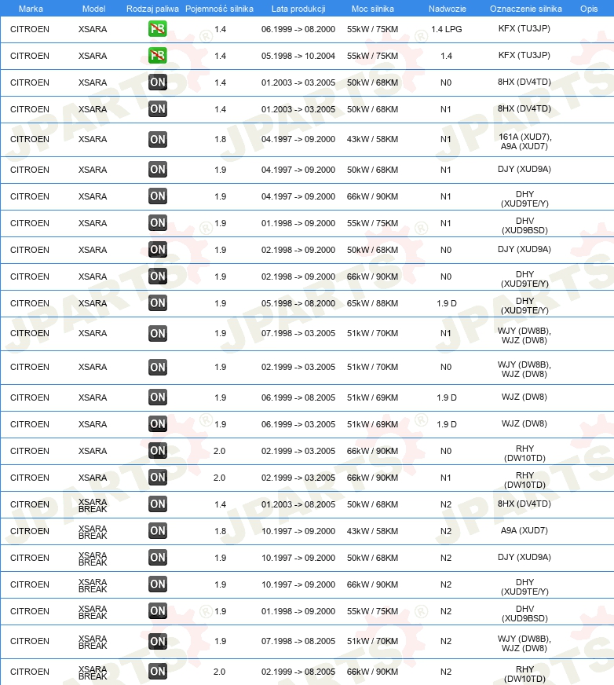Select the ON diesel icon in the 8HX (DV4TD) N0 row
Image resolution: width=614 pixels, height=685 pixels.
(158, 82)
